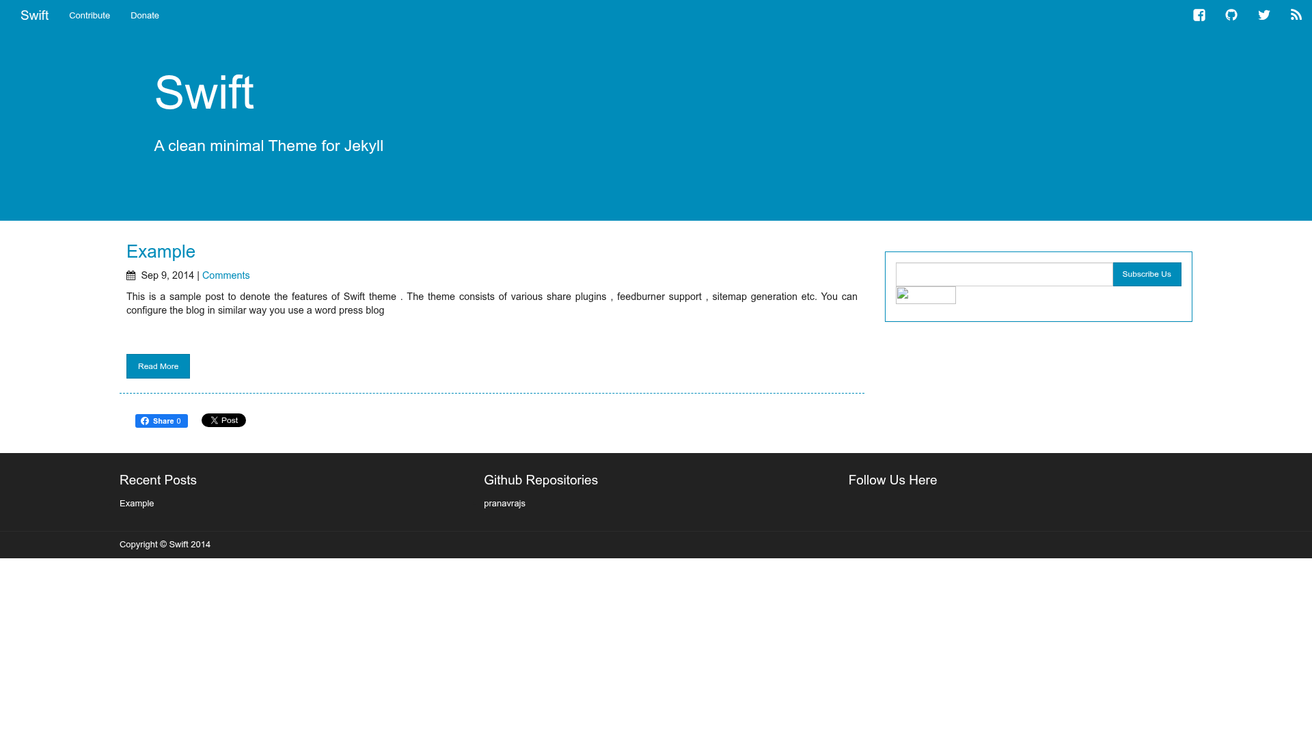Open the Donate nav item
The width and height of the screenshot is (1312, 738).
(145, 16)
